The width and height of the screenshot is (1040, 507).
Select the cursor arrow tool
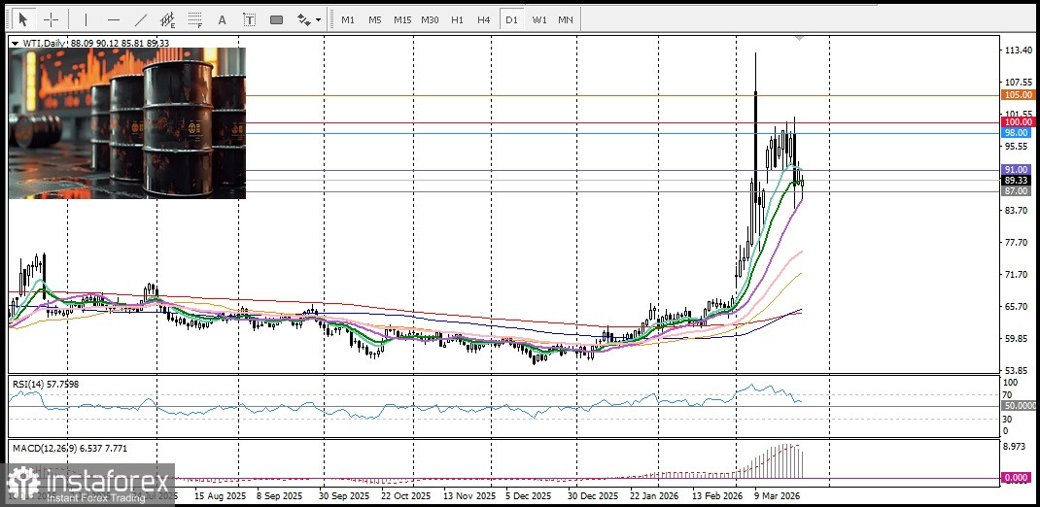tap(23, 19)
